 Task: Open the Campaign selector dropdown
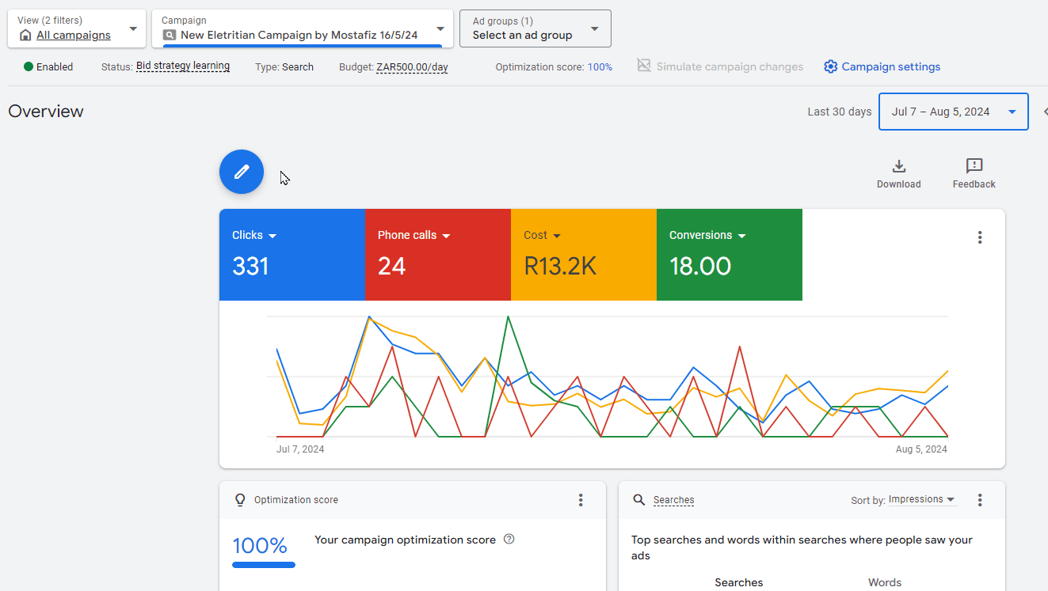click(302, 28)
